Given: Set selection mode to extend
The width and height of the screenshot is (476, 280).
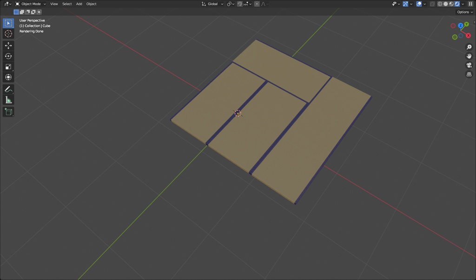Looking at the screenshot, I should tap(22, 12).
